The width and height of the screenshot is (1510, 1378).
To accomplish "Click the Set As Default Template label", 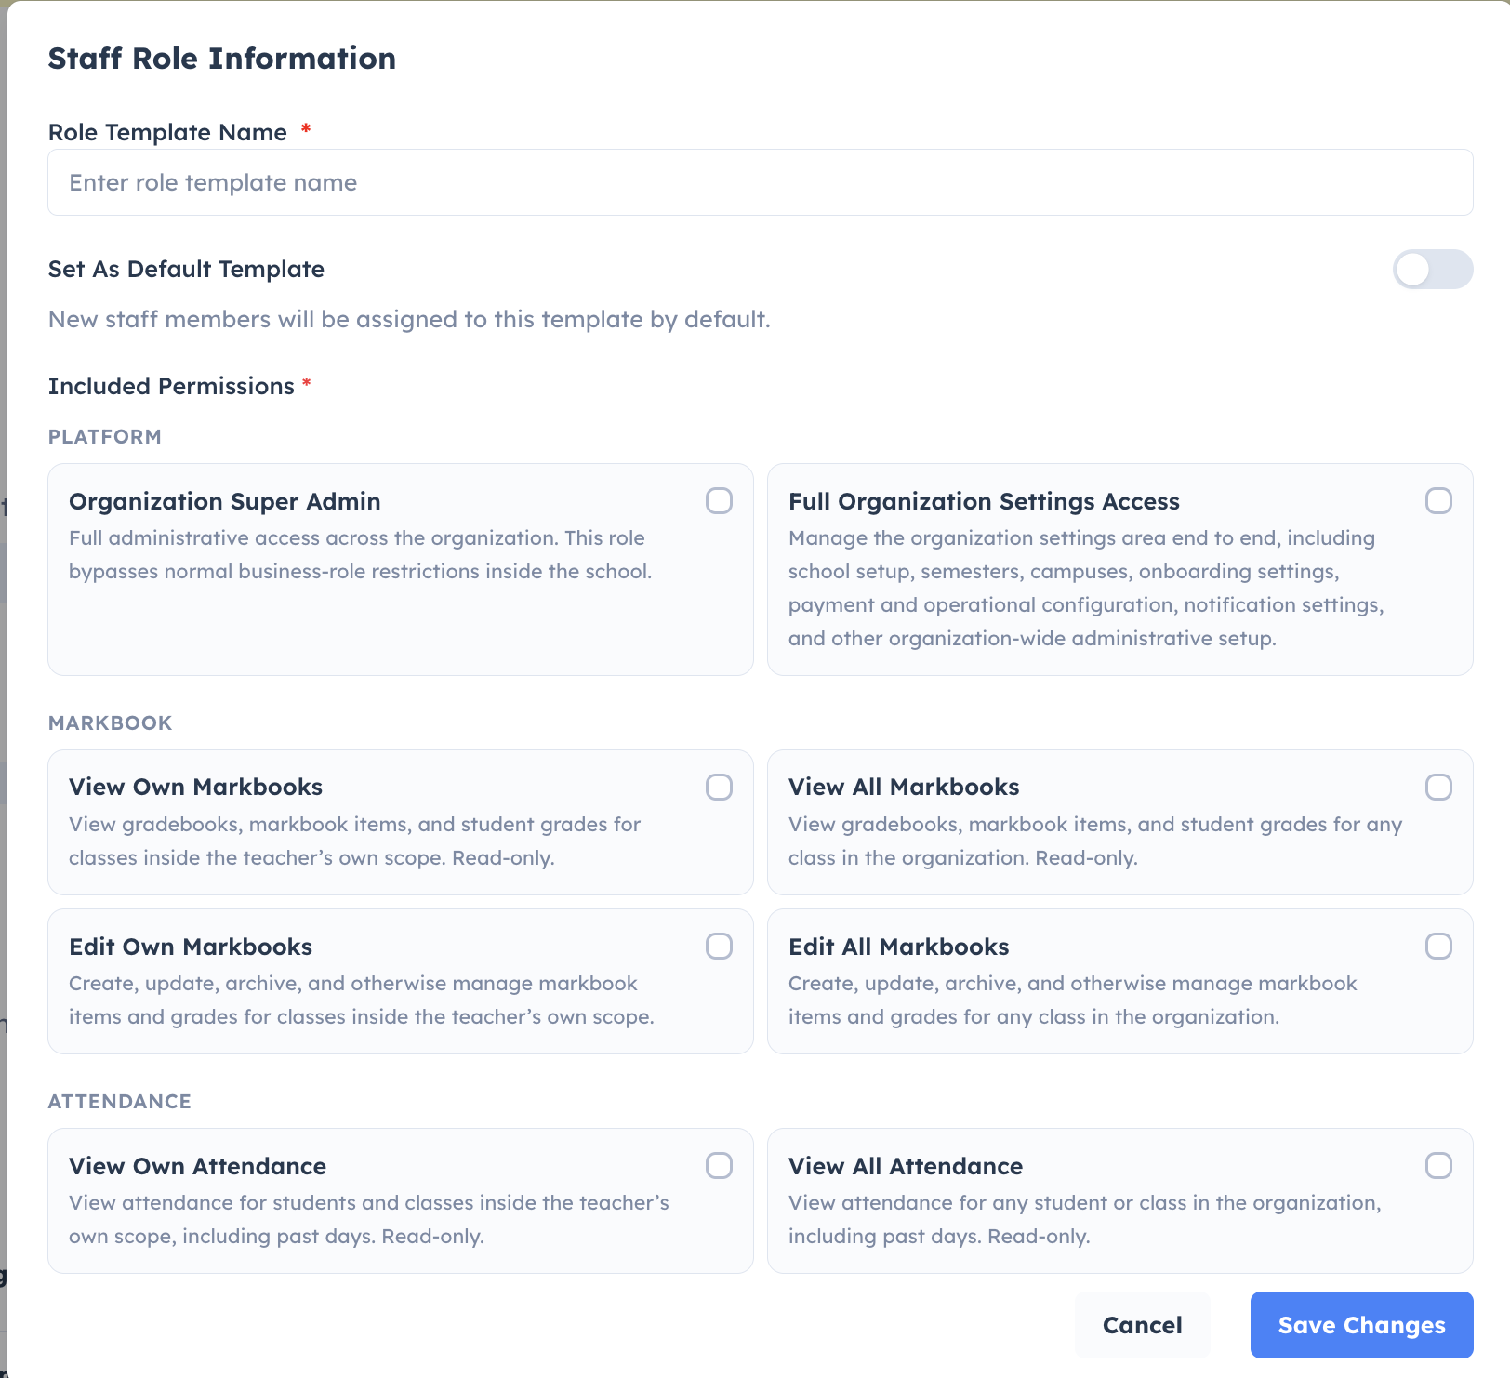I will [x=186, y=270].
